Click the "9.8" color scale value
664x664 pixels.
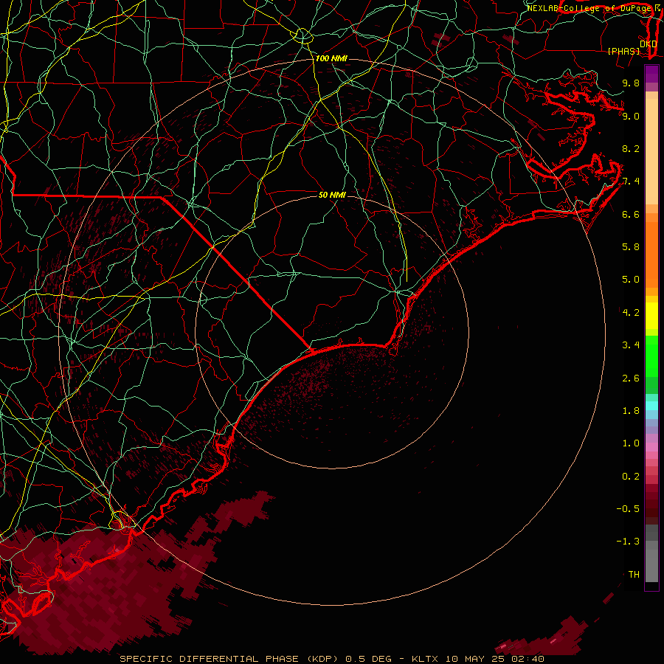coord(631,83)
